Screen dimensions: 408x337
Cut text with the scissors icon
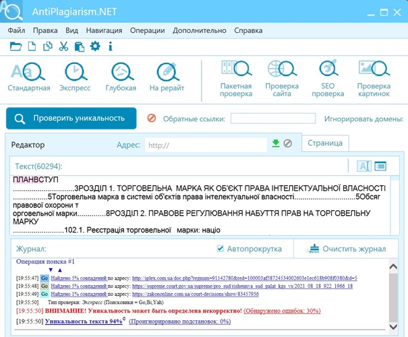click(x=63, y=47)
